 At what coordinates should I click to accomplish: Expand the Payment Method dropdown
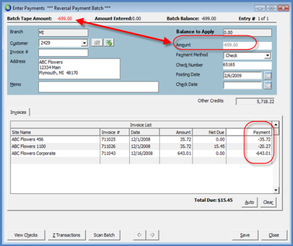pyautogui.click(x=268, y=56)
